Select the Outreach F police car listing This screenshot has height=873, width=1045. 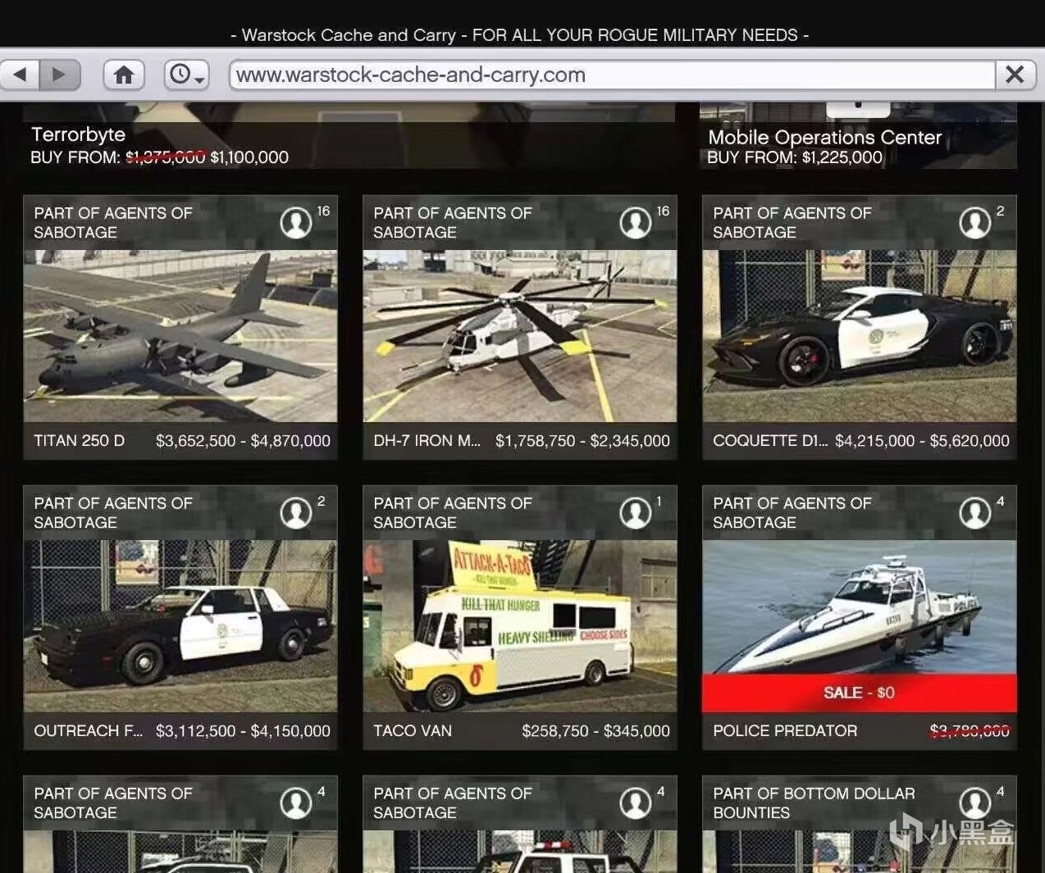[180, 623]
